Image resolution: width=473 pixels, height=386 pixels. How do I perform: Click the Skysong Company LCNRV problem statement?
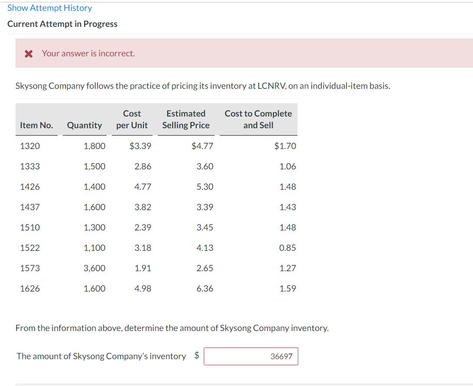(203, 86)
